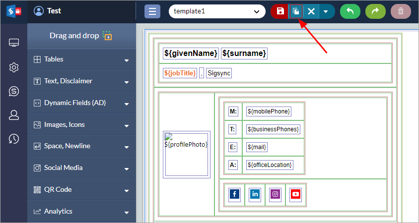Click the green undo arrow button
Screen dimensions: 419x223
click(350, 11)
